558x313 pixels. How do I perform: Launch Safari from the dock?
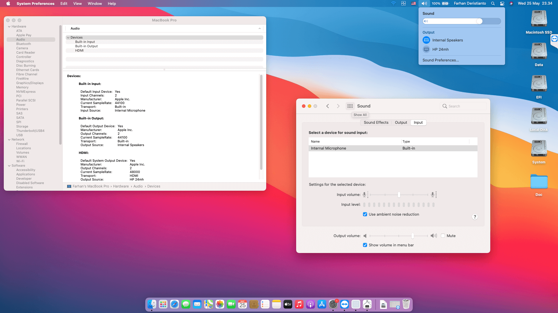[174, 304]
